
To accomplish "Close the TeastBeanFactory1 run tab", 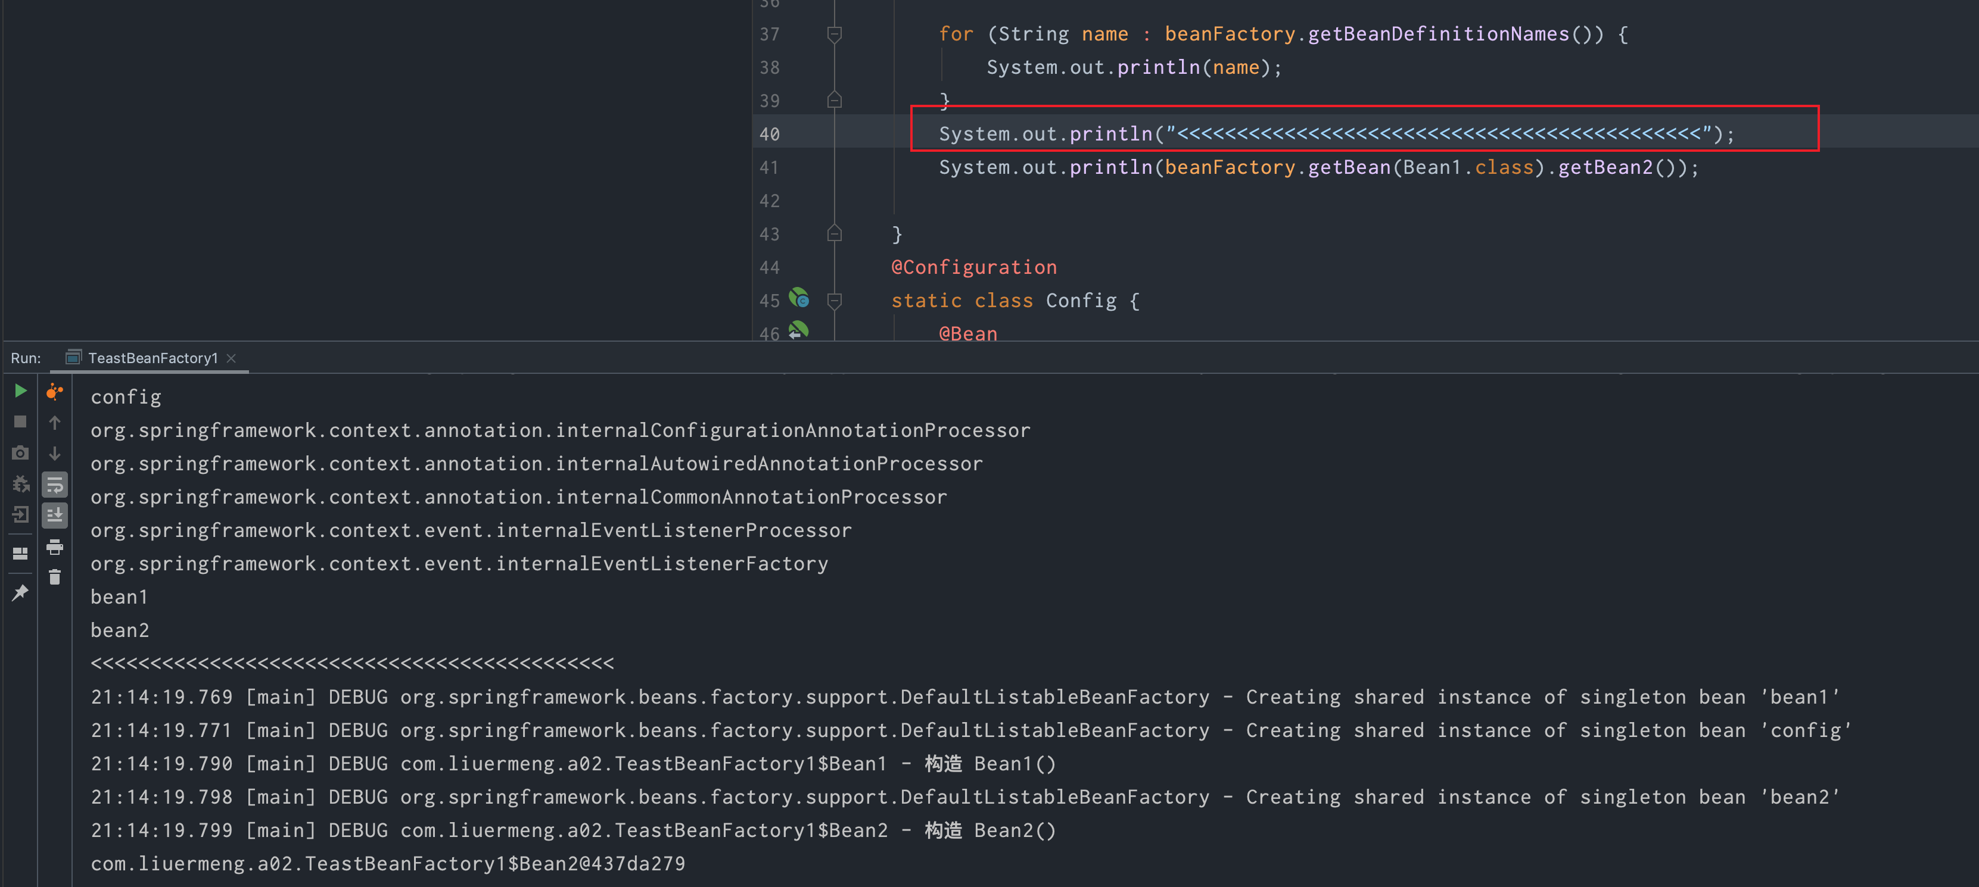I will [231, 358].
